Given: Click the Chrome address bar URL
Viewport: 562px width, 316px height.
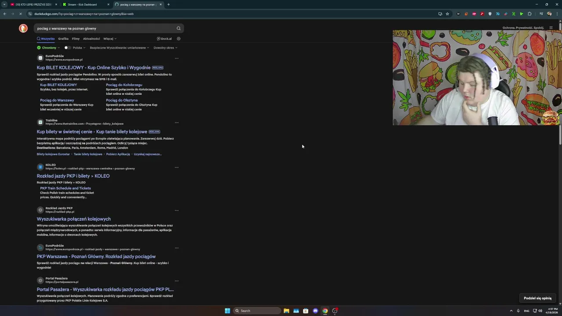Looking at the screenshot, I should (x=84, y=14).
